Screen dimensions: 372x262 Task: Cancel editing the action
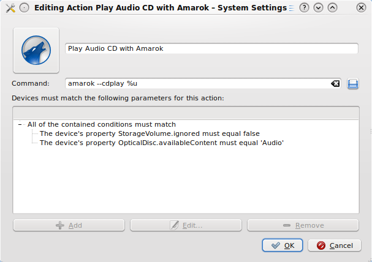(334, 245)
